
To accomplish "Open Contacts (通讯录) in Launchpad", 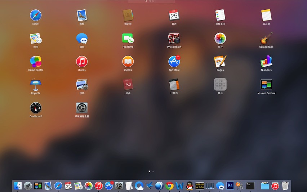I will point(128,15).
